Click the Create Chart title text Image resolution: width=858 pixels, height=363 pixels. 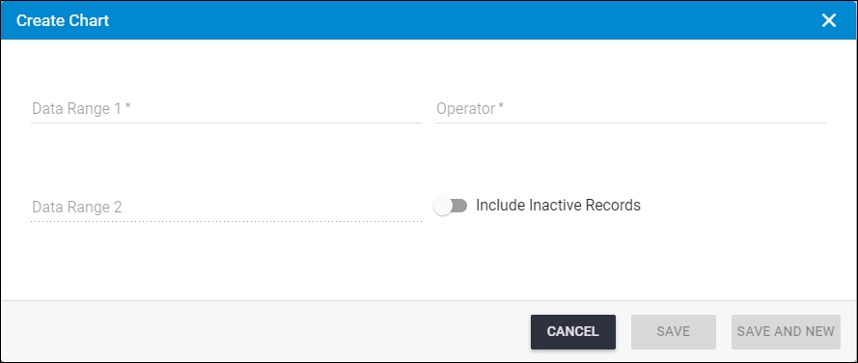63,21
